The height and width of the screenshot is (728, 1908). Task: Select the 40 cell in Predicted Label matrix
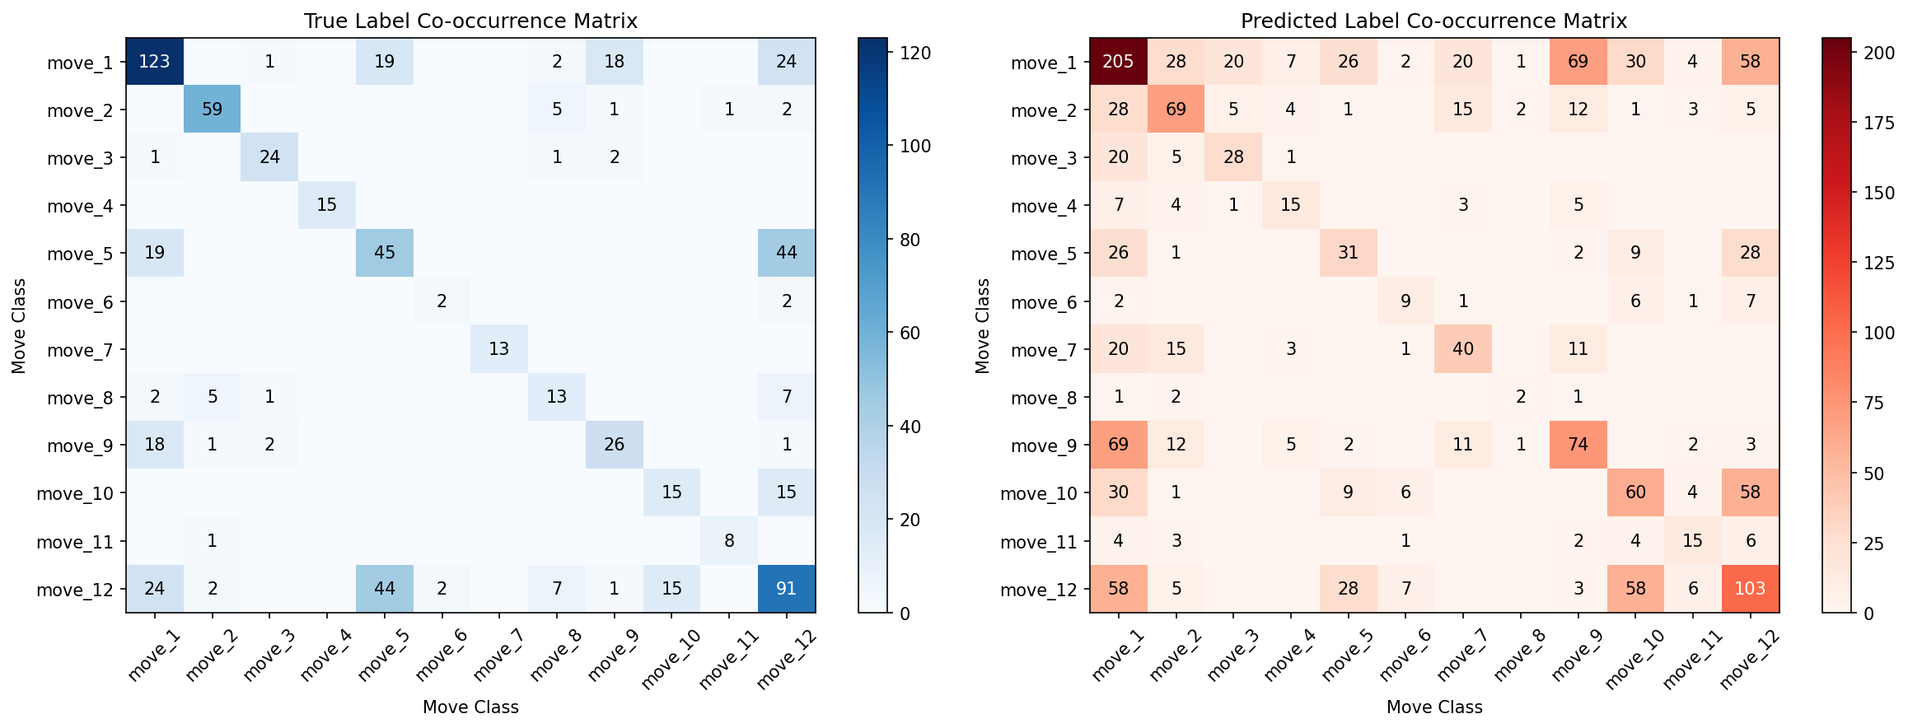pos(1463,349)
